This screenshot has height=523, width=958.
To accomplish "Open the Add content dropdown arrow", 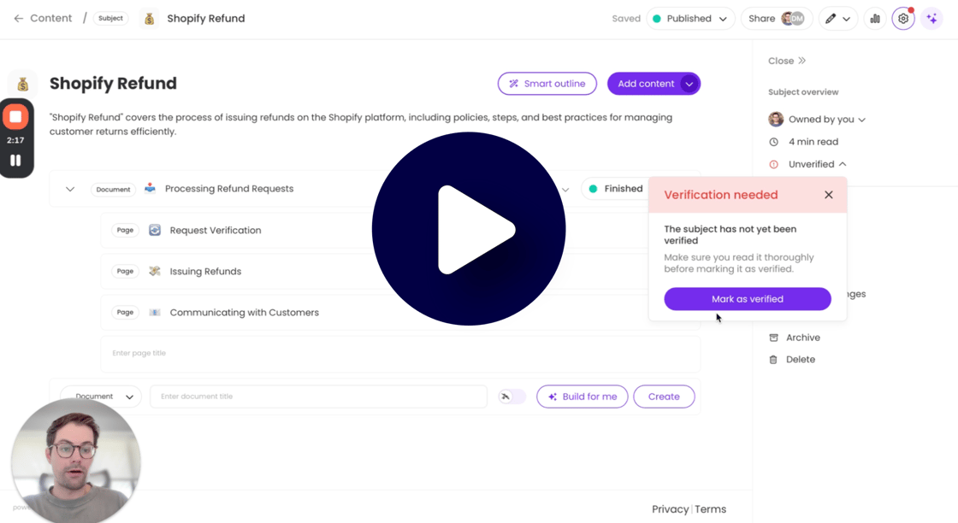I will click(x=689, y=84).
